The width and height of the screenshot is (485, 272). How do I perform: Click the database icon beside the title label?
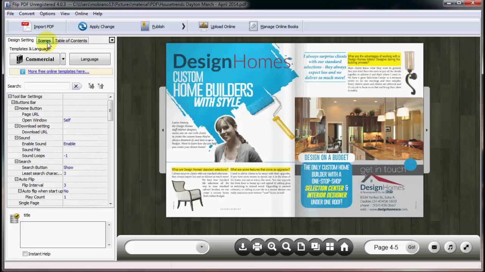click(14, 218)
